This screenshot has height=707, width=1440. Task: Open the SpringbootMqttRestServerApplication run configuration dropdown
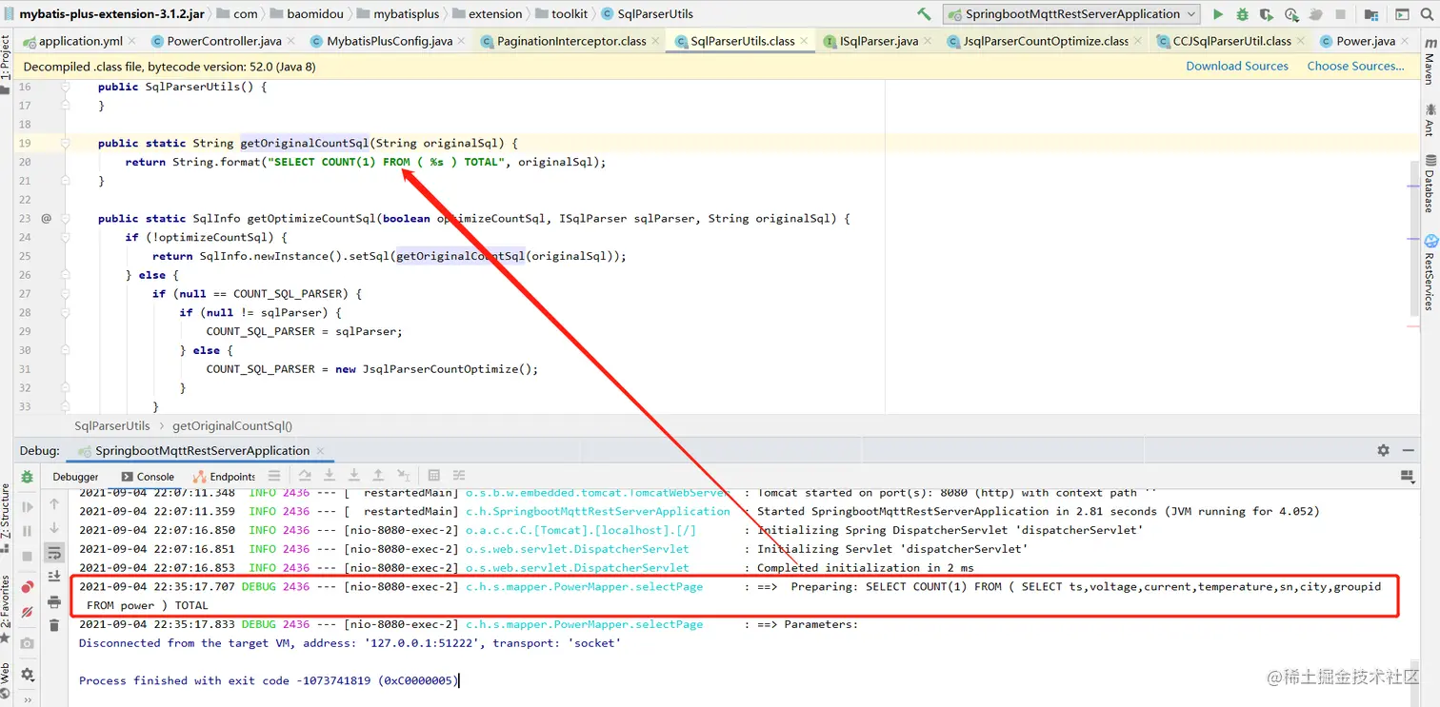click(1071, 13)
